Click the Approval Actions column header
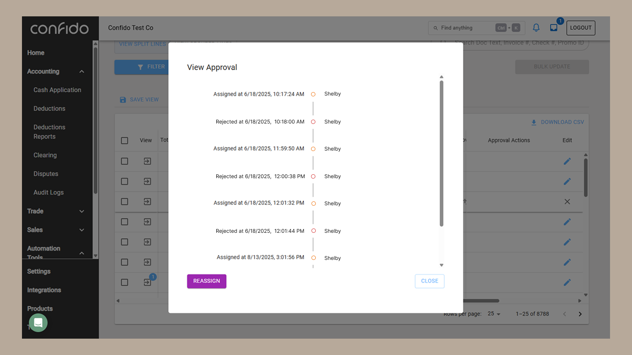This screenshot has width=632, height=355. [509, 140]
